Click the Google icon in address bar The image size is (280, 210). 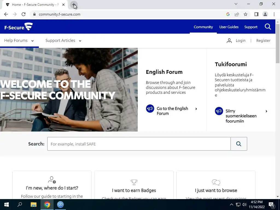coord(228,14)
